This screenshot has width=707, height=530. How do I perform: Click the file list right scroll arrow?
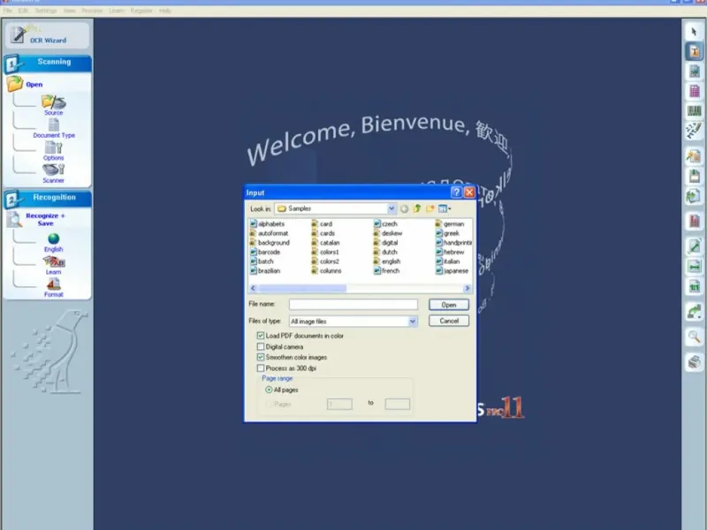468,288
